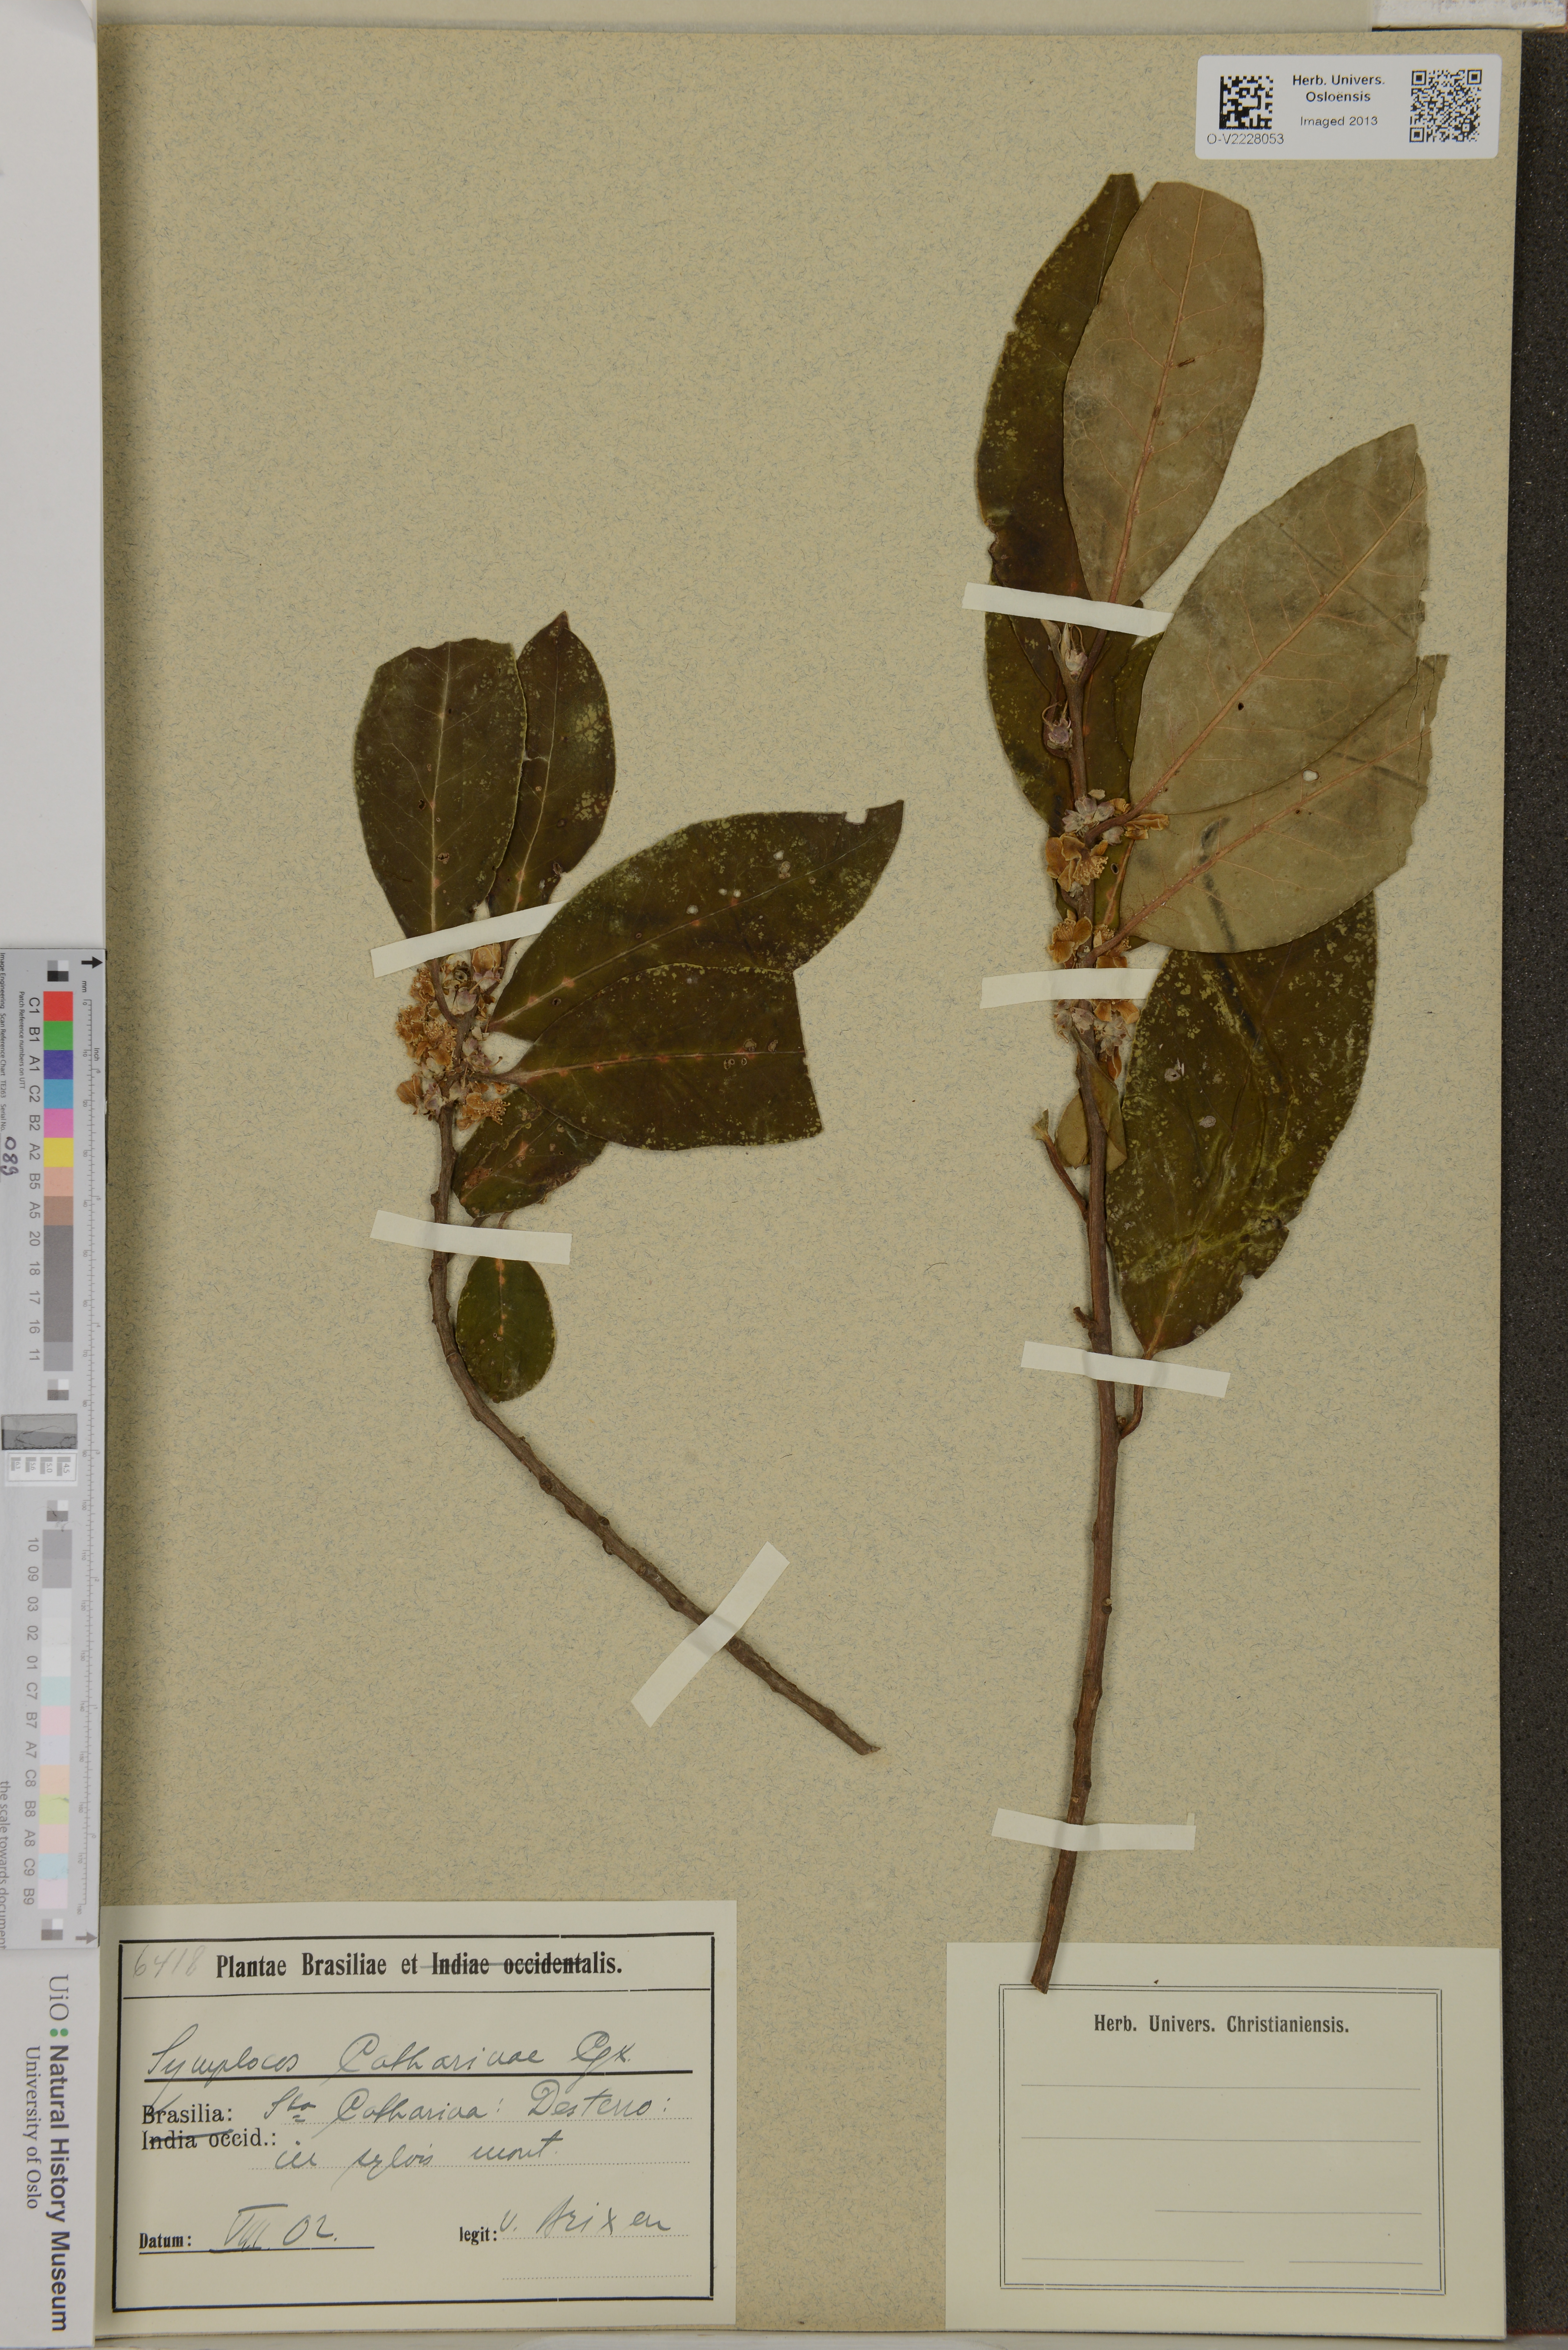The height and width of the screenshot is (2350, 1568).
Task: Click the small miniature image on the scale card
Action: (x=39, y=1432)
